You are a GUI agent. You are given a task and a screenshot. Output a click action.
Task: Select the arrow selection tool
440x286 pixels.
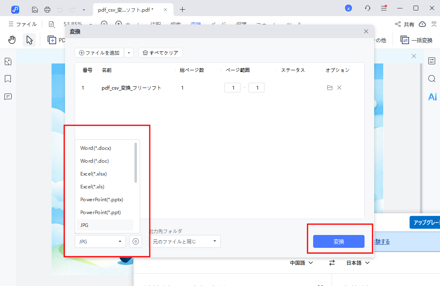[x=29, y=39]
